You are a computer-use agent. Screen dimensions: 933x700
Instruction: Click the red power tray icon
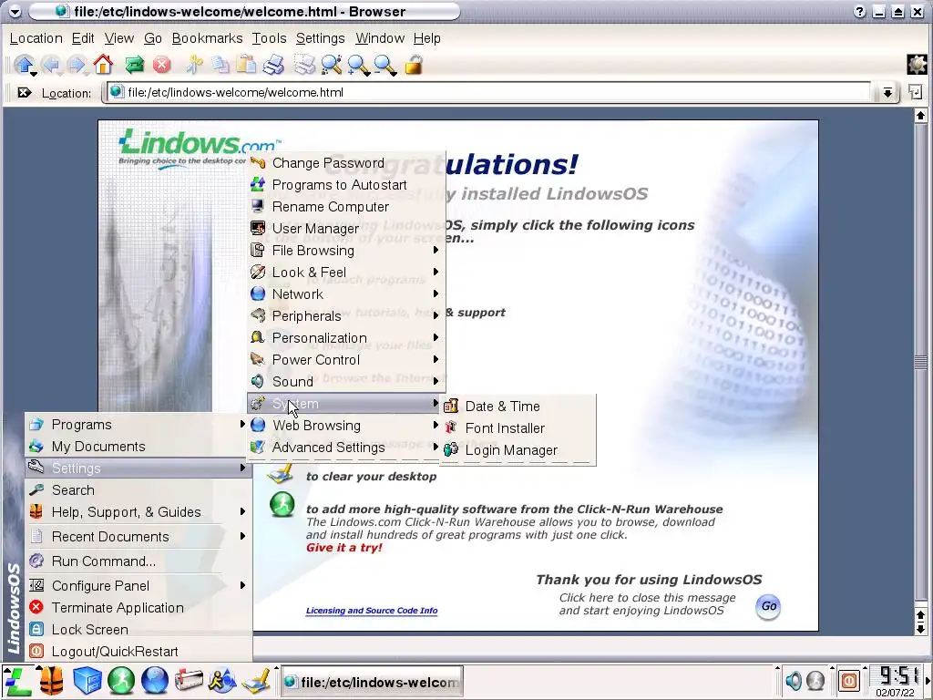pos(849,680)
